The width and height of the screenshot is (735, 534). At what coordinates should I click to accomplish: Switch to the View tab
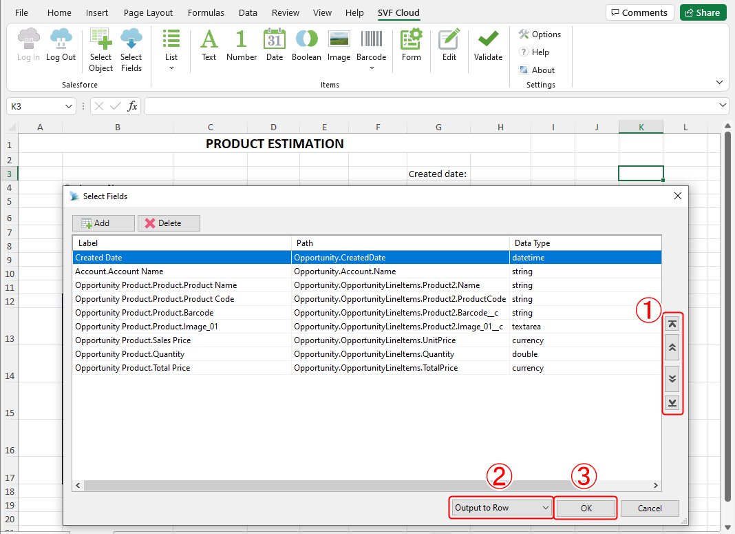[323, 12]
